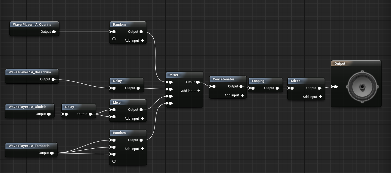Image resolution: width=391 pixels, height=173 pixels.
Task: Add input to the Tamborin Random node
Action: click(134, 149)
